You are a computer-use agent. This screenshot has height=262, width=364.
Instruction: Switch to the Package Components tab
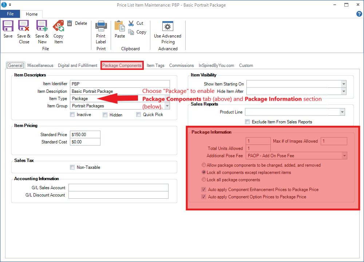click(x=122, y=65)
